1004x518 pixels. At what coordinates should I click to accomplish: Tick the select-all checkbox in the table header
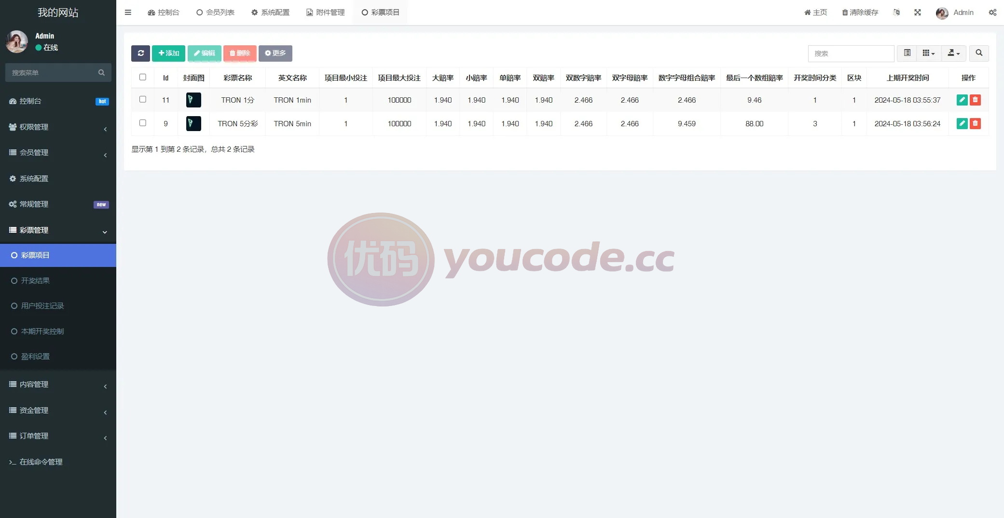coord(143,77)
